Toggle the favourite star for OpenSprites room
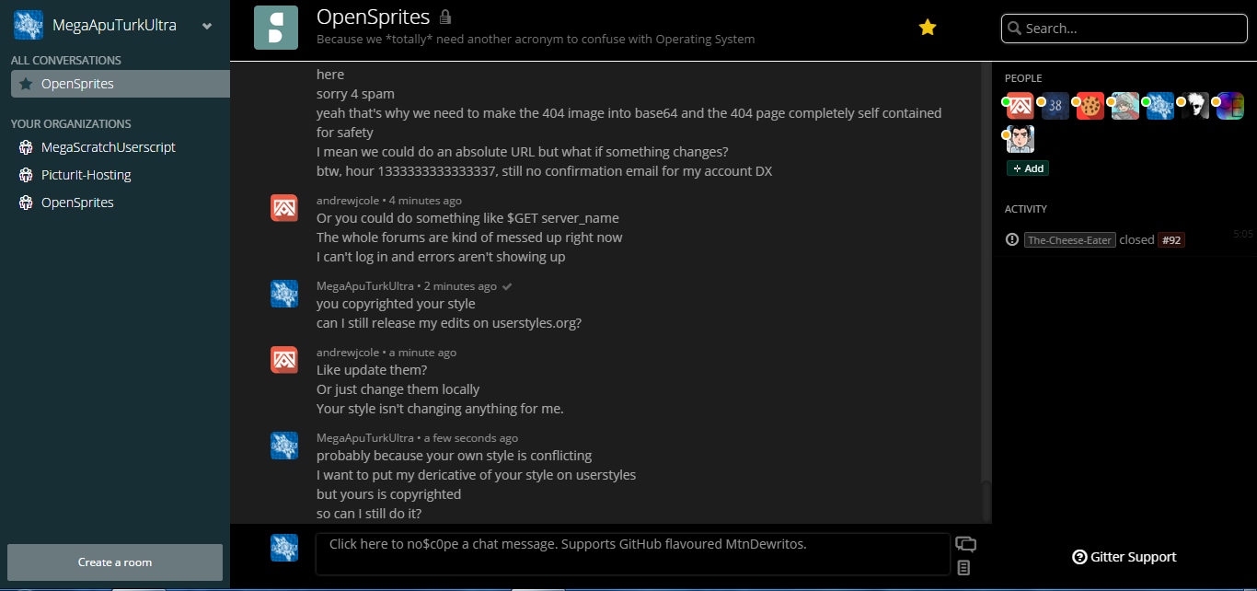1257x591 pixels. point(928,28)
